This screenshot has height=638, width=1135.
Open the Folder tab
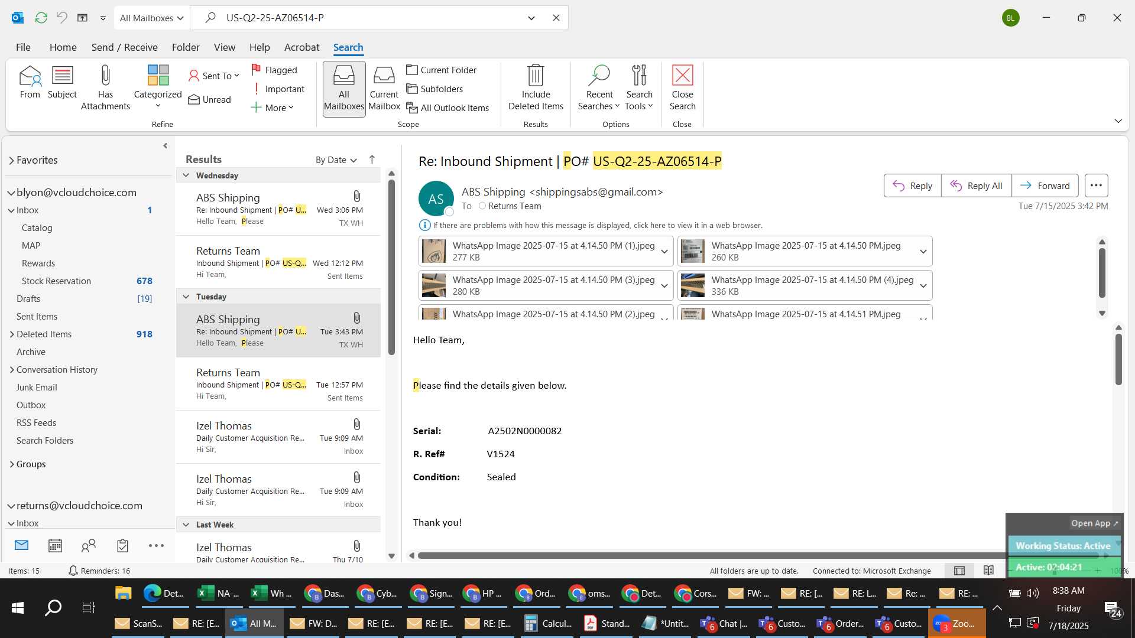tap(186, 47)
